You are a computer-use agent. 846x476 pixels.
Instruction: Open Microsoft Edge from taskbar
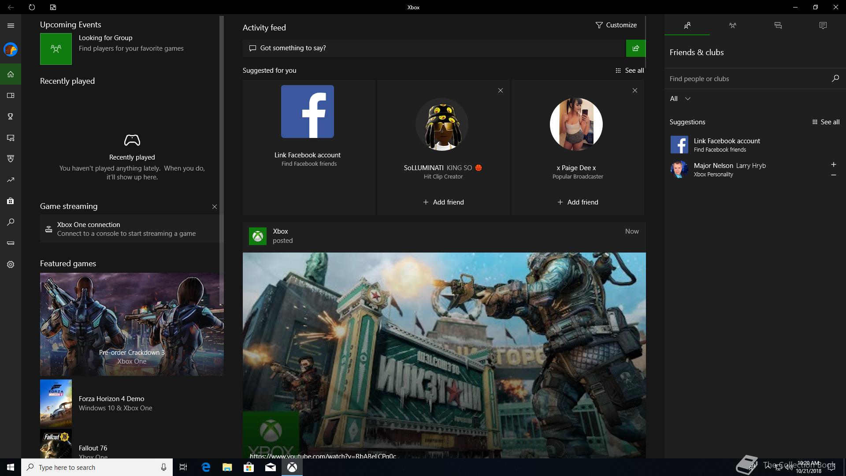(206, 467)
